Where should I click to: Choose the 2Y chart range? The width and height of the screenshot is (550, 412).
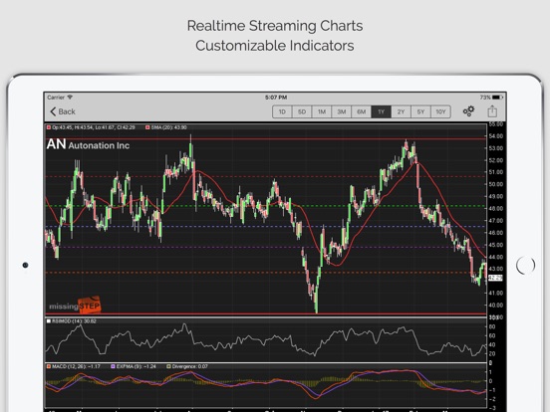(x=401, y=111)
